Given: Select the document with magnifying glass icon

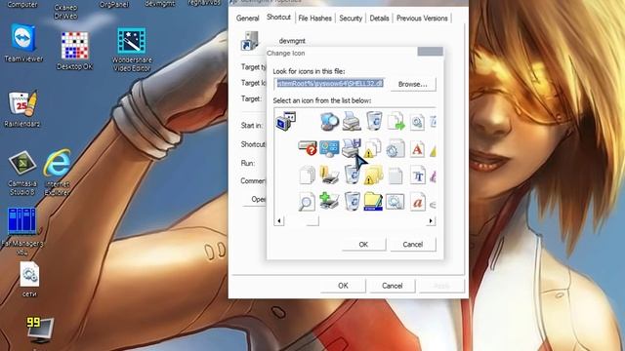Looking at the screenshot, I should [307, 202].
